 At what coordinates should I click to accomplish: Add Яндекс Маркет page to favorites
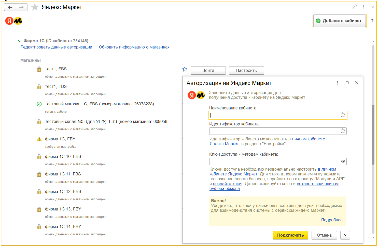click(35, 7)
